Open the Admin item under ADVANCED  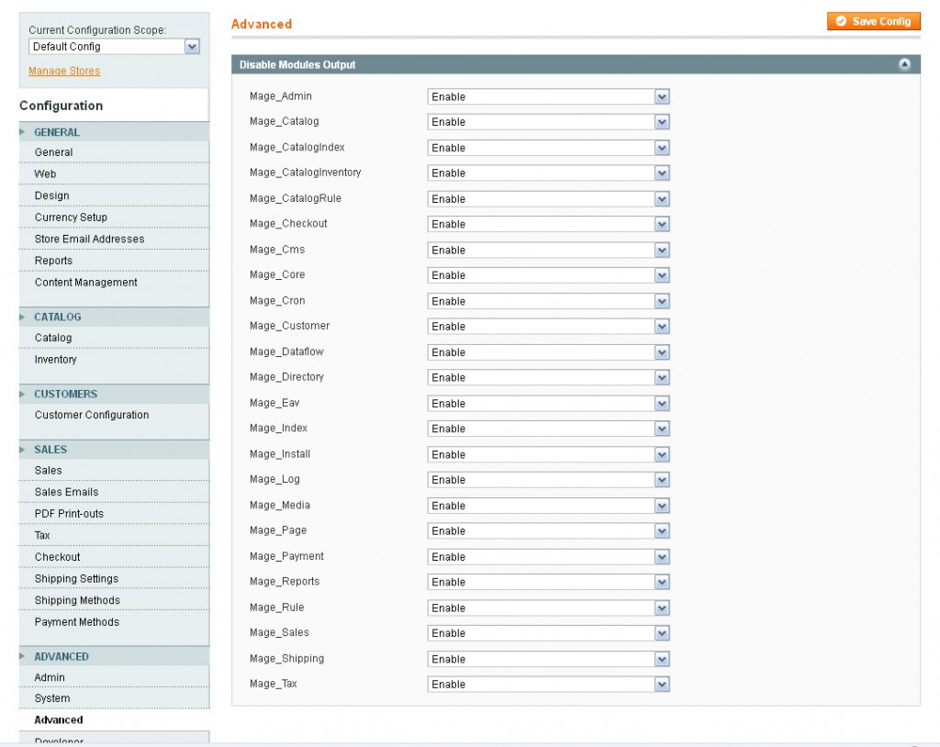tap(114, 677)
